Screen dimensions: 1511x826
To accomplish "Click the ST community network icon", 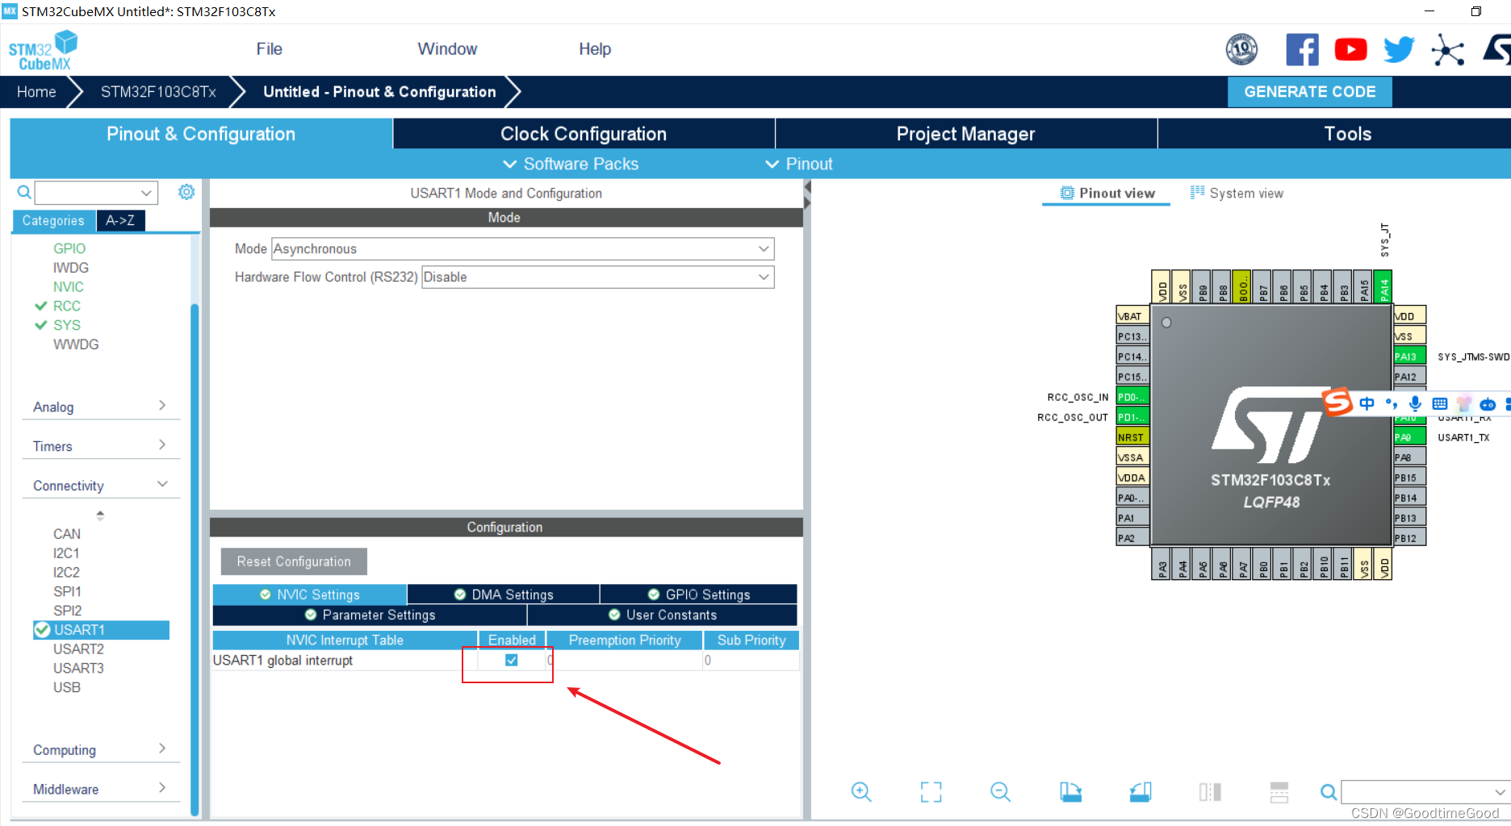I will point(1447,50).
